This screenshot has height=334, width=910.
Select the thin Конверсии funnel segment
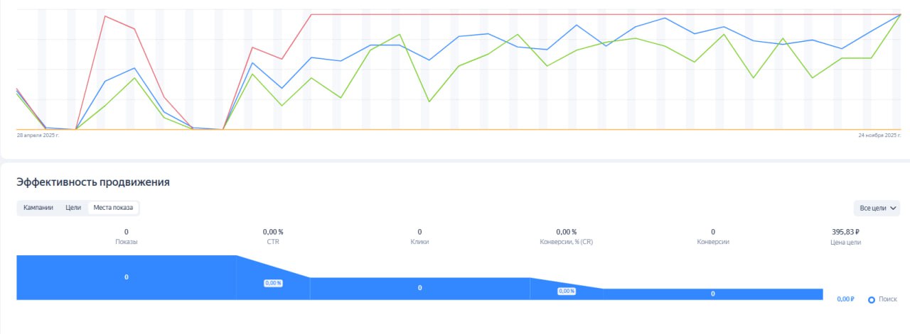(713, 294)
